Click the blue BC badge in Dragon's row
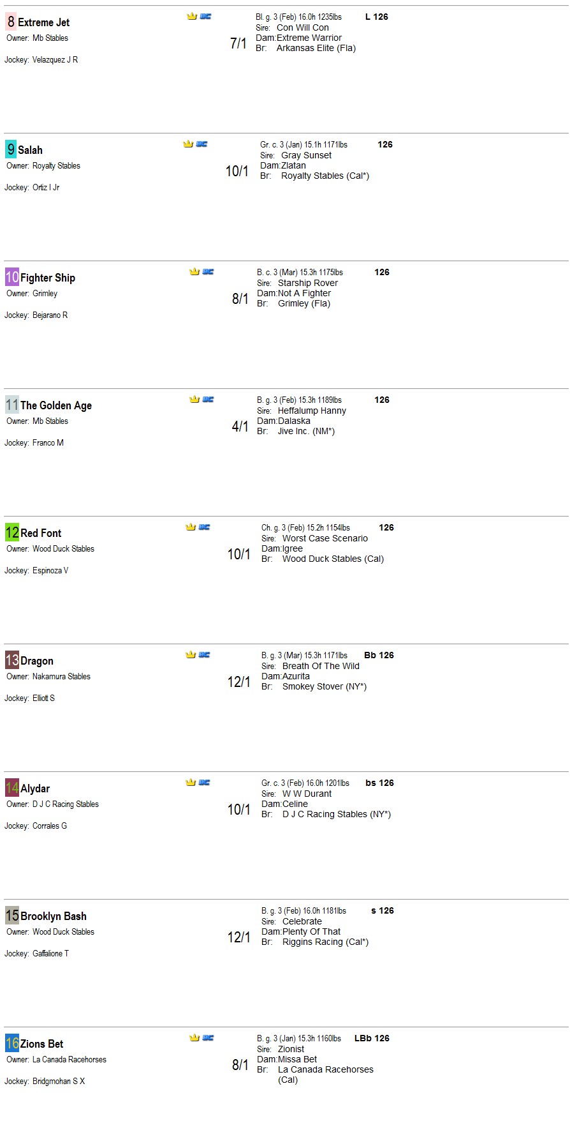The width and height of the screenshot is (570, 1146). pos(205,655)
